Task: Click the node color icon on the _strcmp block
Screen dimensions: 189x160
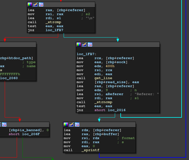Action: point(30,5)
